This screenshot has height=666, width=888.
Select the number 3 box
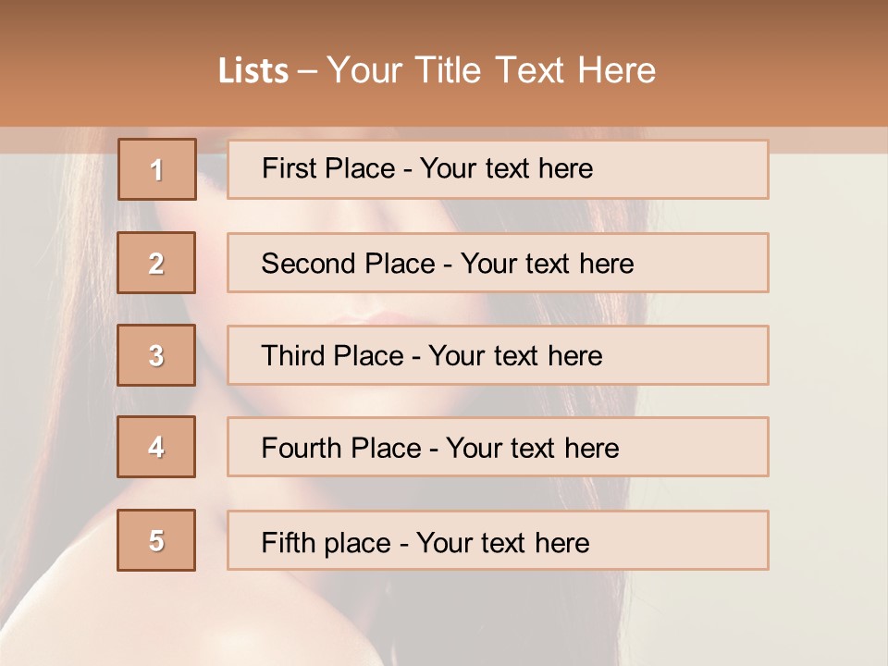coord(156,355)
